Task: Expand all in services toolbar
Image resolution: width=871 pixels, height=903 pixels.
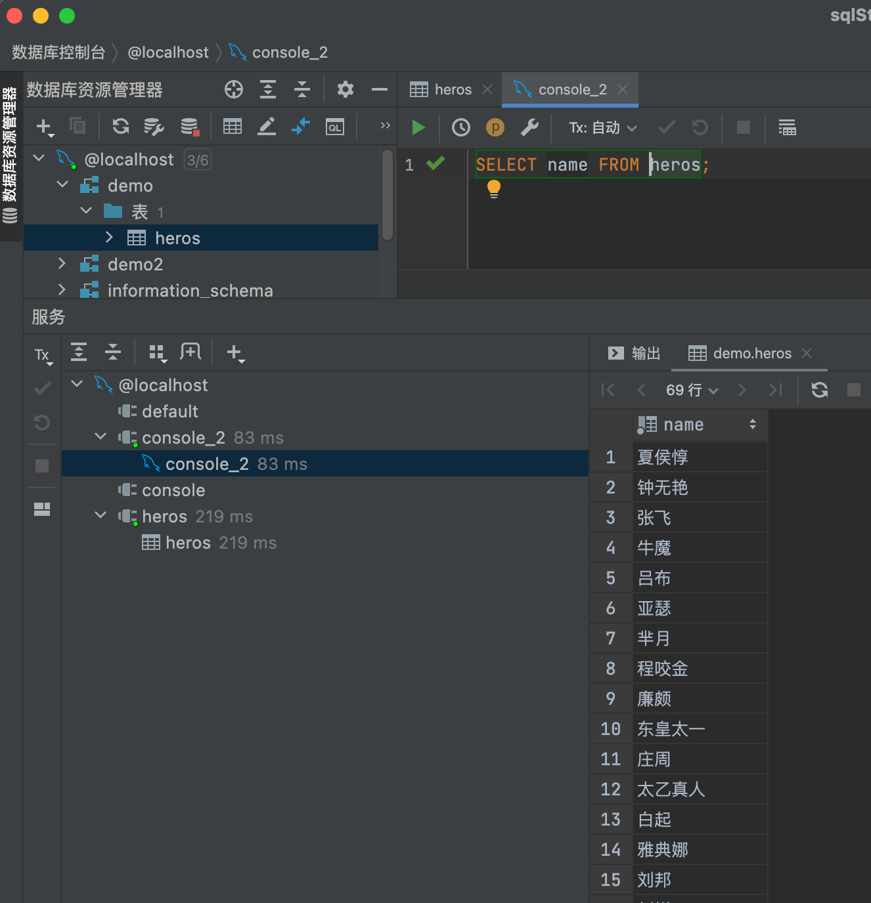Action: click(x=79, y=352)
